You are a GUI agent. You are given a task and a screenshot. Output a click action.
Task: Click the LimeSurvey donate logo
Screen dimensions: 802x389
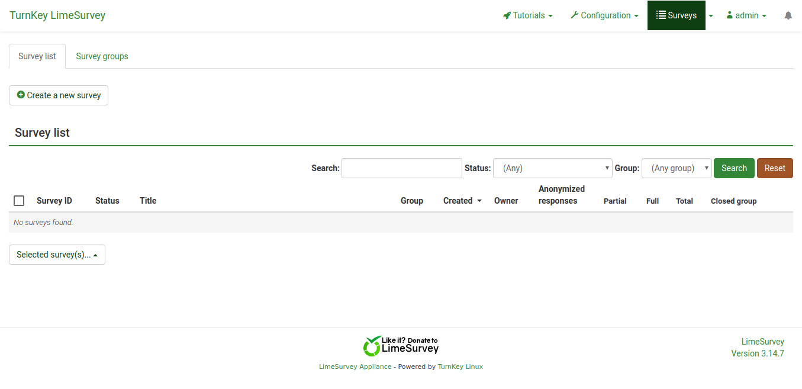(401, 345)
